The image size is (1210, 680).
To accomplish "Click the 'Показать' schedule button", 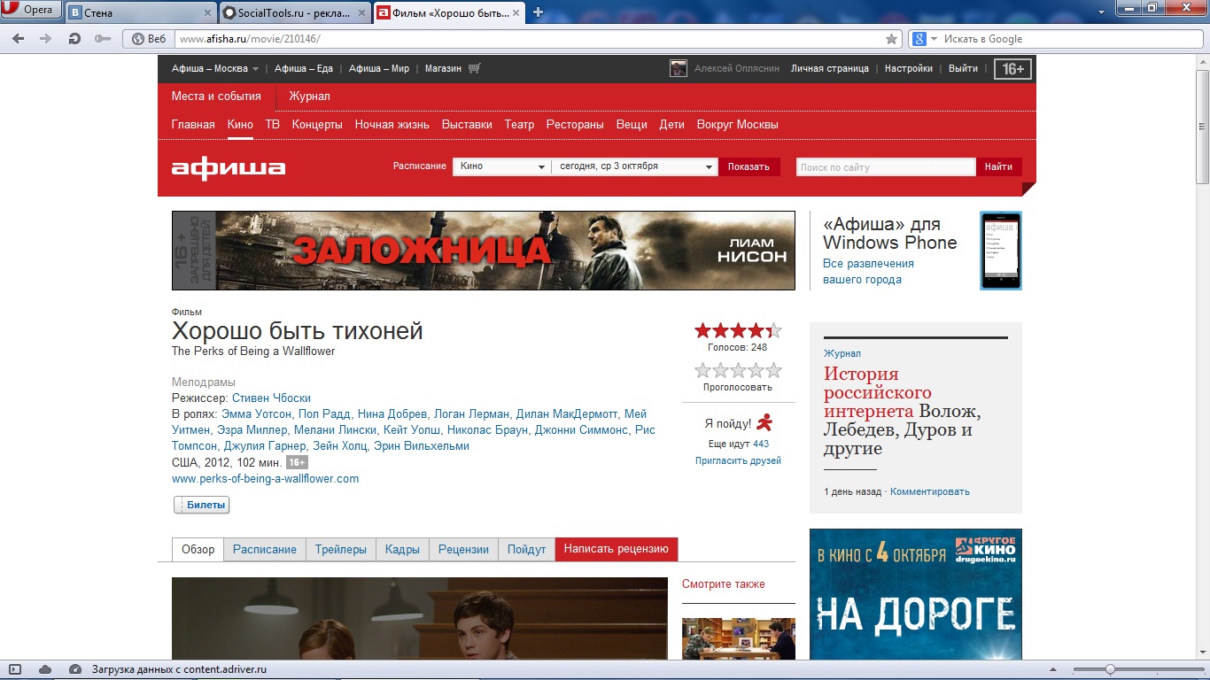I will click(x=749, y=166).
